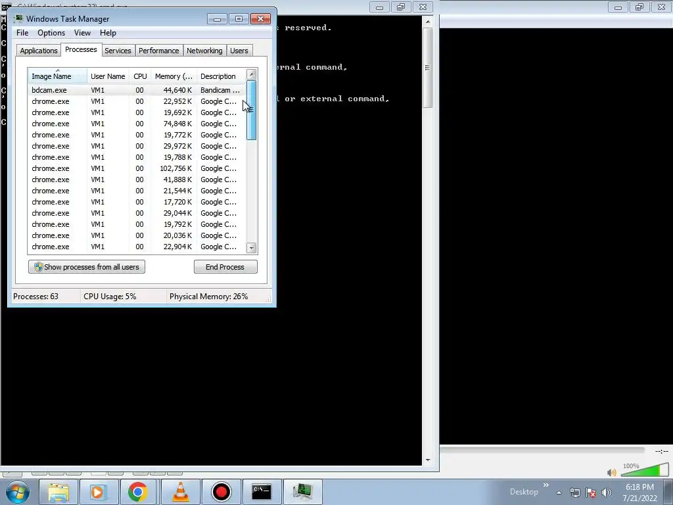Select the bdcam.exe process row

(x=137, y=90)
